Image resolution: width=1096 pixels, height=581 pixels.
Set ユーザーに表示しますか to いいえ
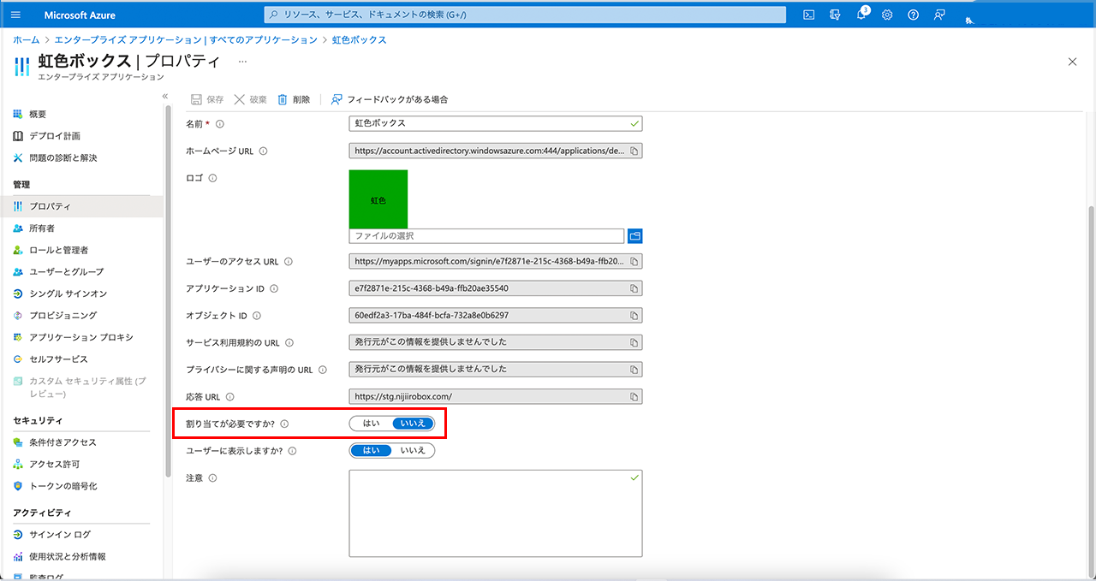414,450
